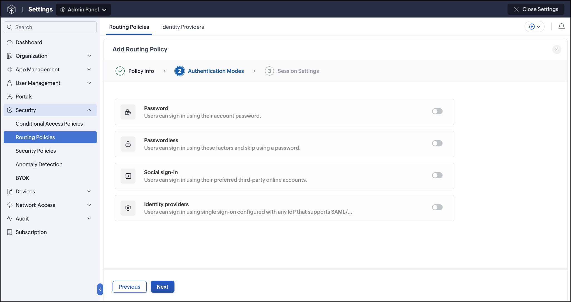Click the Social sign-in arrow icon
Screen dimensions: 571x302
click(128, 176)
